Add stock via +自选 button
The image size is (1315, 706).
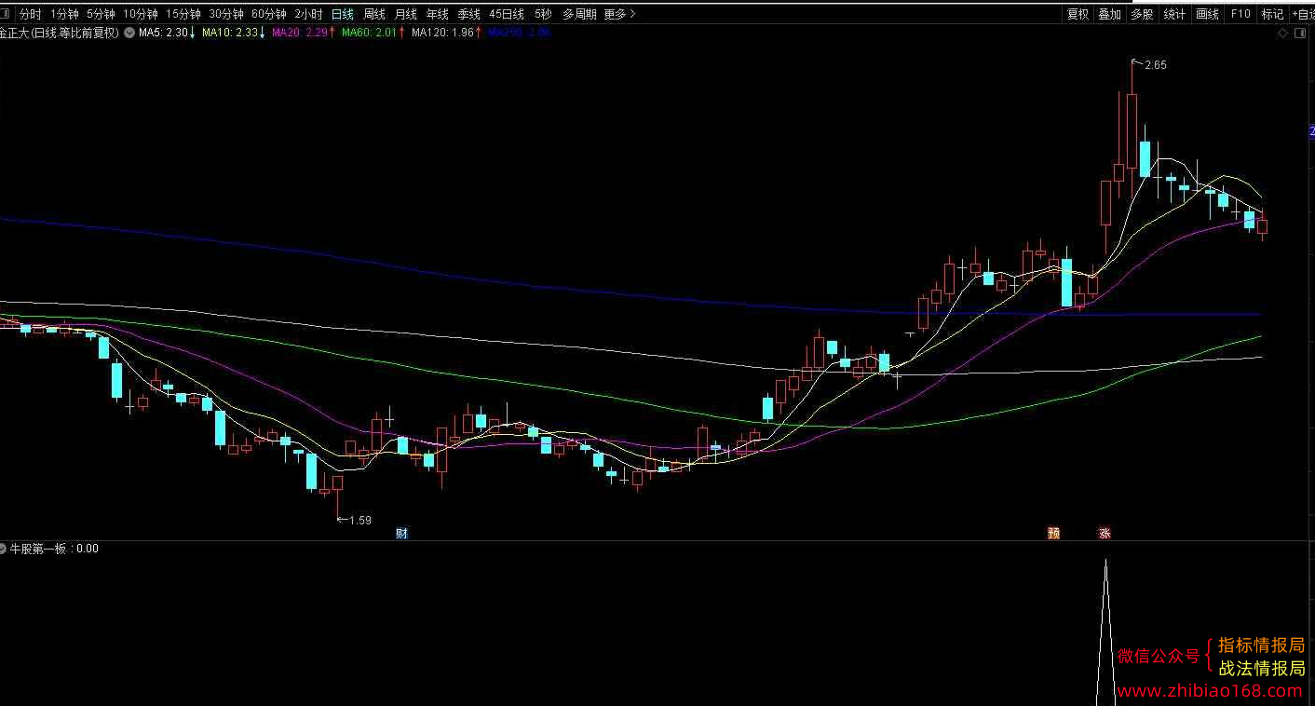tap(1303, 14)
